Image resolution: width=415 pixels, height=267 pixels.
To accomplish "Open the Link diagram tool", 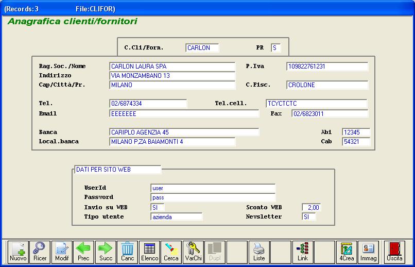I will (x=303, y=252).
